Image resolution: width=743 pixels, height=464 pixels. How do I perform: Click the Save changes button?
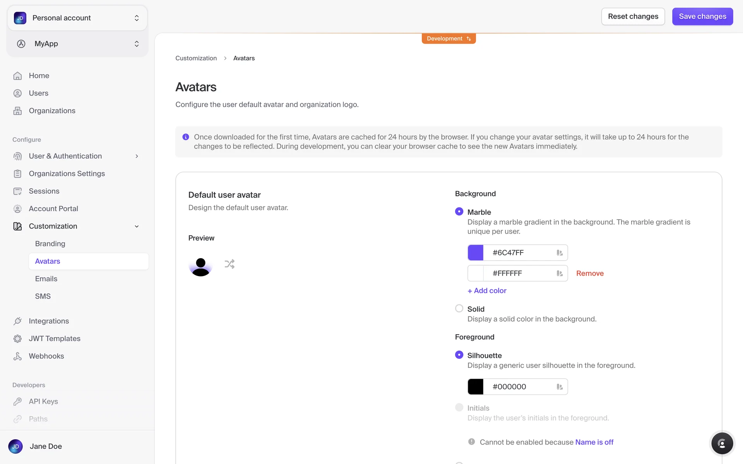(702, 17)
